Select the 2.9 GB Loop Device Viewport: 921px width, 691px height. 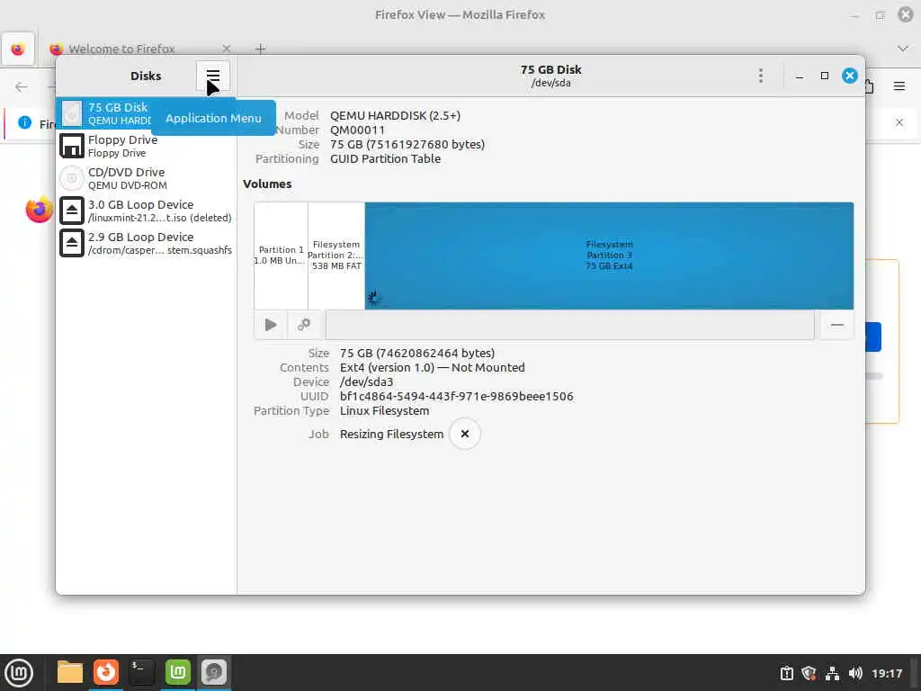146,243
